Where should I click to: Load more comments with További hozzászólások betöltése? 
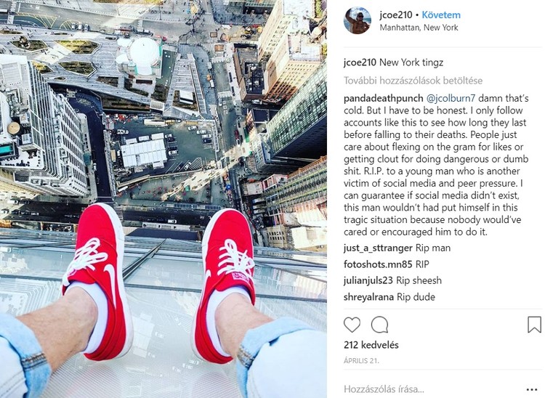tap(413, 81)
